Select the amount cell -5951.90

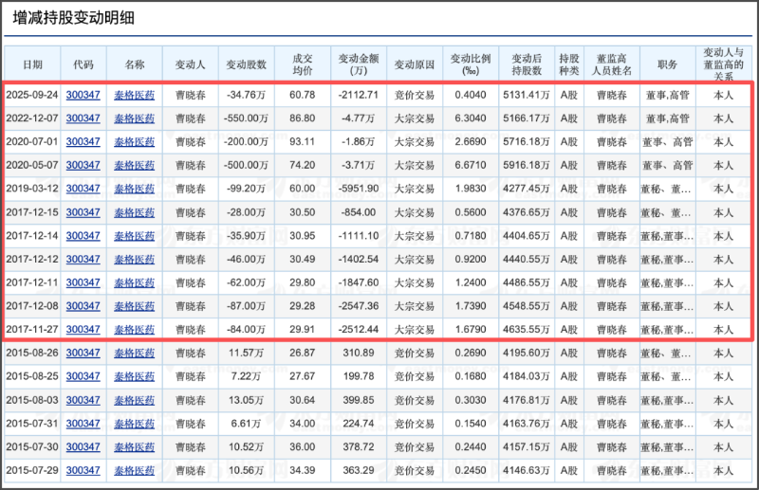click(359, 189)
